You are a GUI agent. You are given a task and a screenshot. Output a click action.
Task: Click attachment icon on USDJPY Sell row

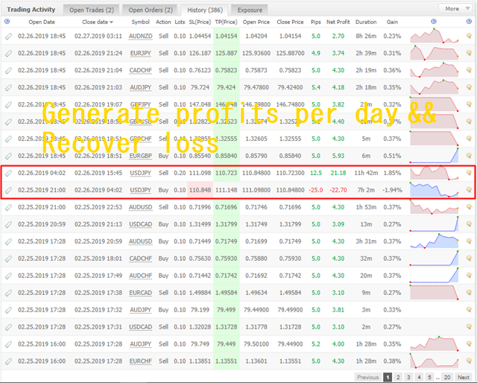coord(8,173)
